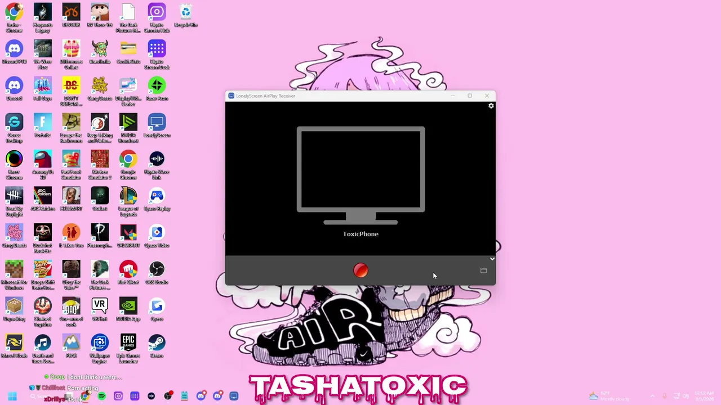Image resolution: width=721 pixels, height=405 pixels.
Task: Launch VALORANT desktop shortcut
Action: pos(128,236)
